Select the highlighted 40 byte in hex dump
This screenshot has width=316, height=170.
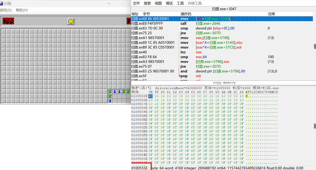point(151,96)
